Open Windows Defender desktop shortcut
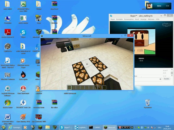 point(7,75)
